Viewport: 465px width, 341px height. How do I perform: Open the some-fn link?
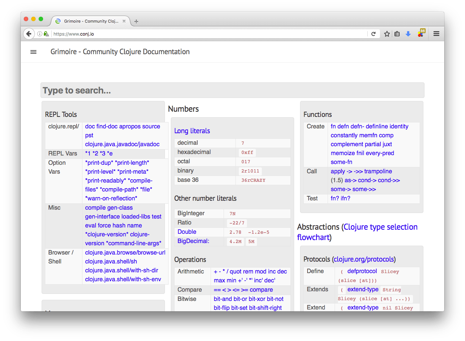click(x=342, y=162)
